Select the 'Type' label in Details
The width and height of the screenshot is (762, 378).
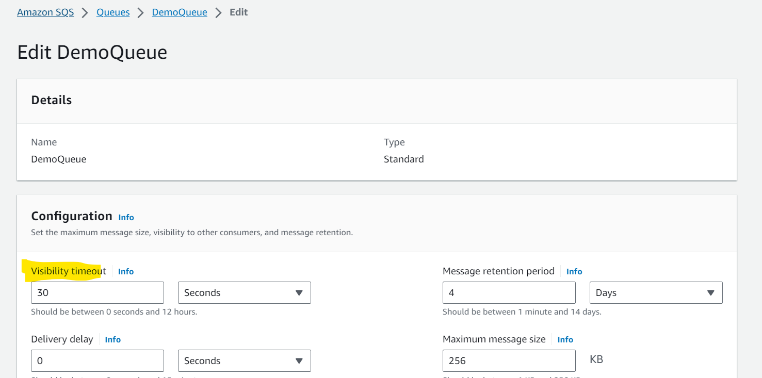(x=394, y=142)
